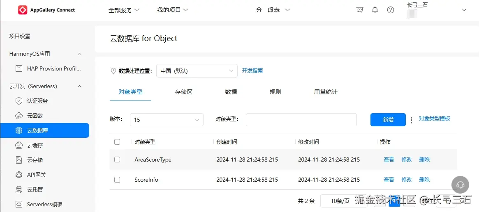Open the customer support headset icon

coord(460,185)
